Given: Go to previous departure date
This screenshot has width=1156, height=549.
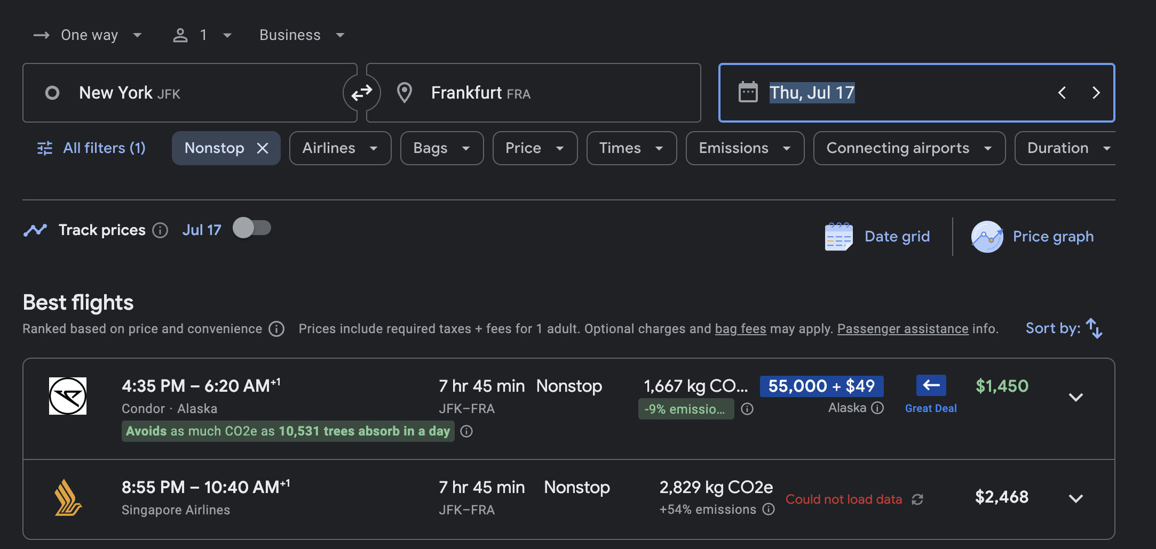Looking at the screenshot, I should tap(1062, 93).
